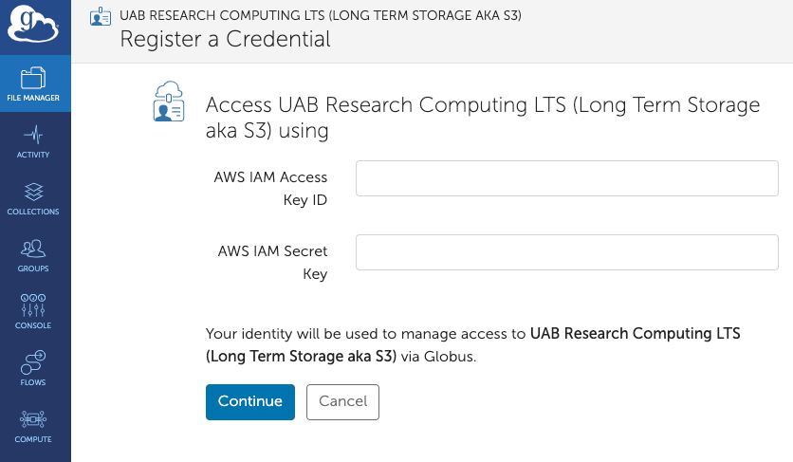
Task: Click the cloud ID icon beside the Access heading
Action: 170,102
